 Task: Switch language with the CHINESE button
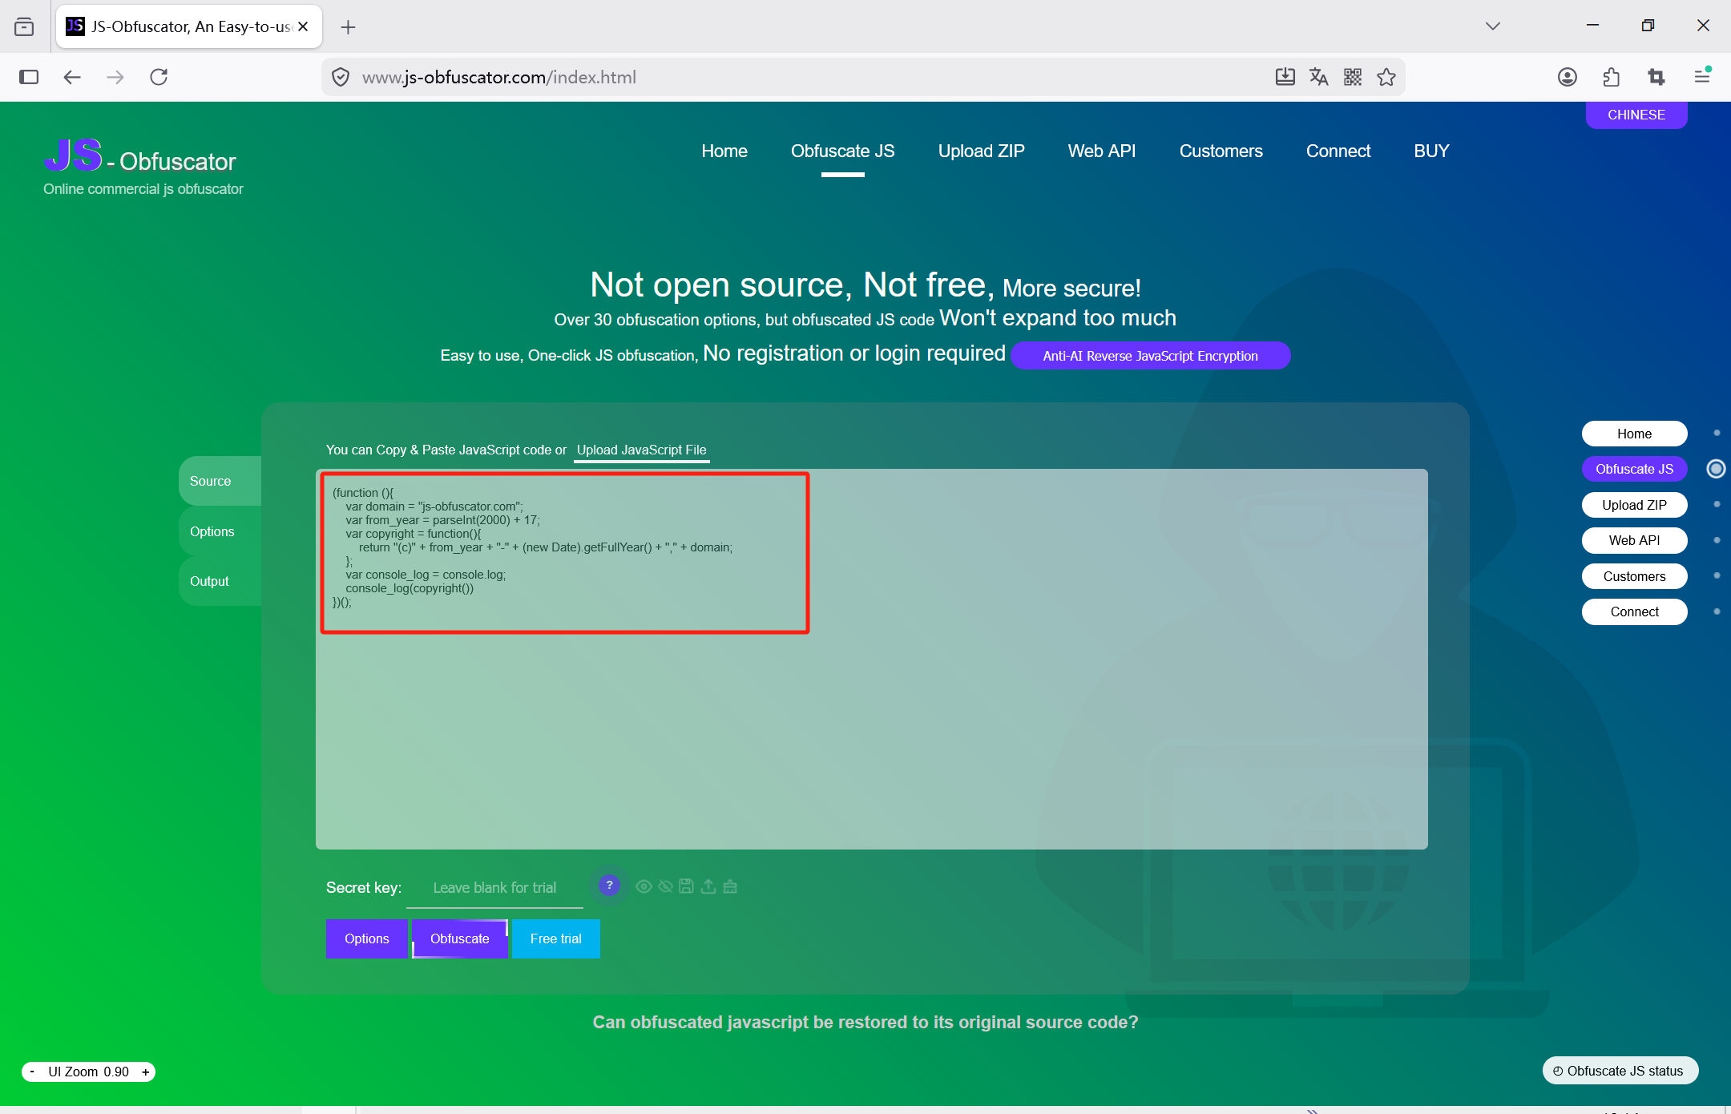click(1636, 115)
